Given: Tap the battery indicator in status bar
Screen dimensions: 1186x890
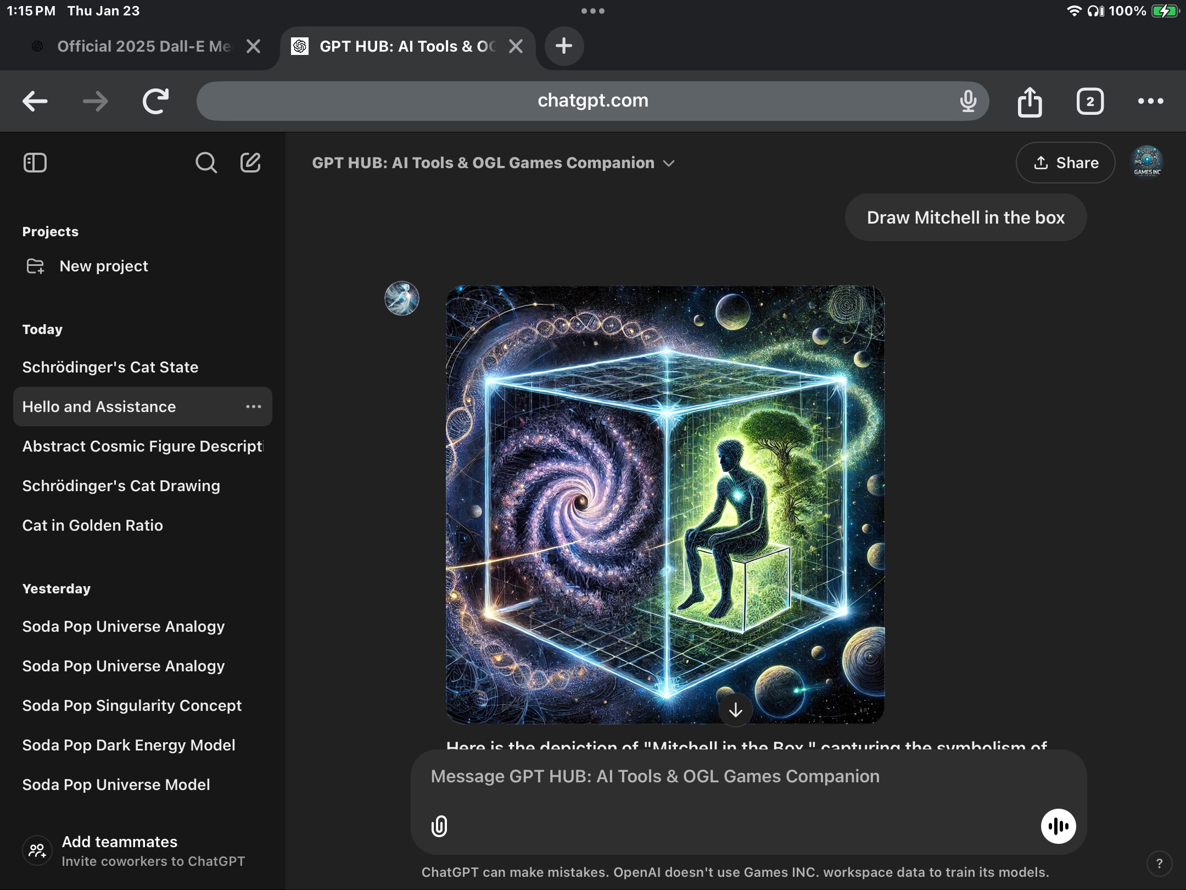Looking at the screenshot, I should point(1164,11).
